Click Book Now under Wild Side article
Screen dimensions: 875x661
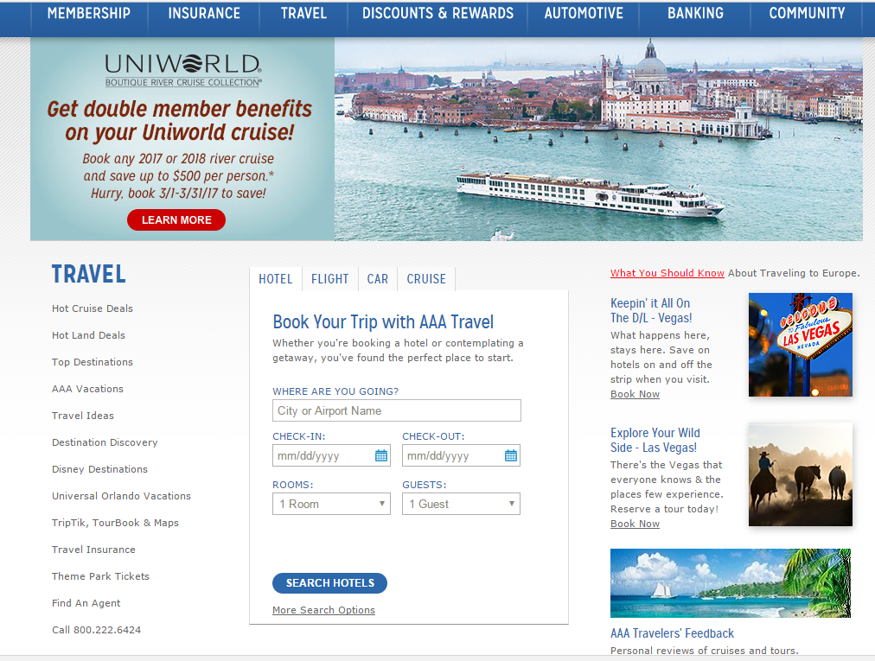tap(635, 524)
